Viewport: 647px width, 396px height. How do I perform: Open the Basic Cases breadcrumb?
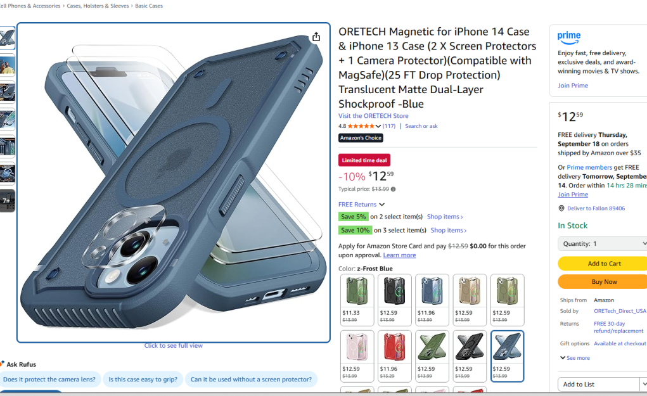click(x=149, y=6)
